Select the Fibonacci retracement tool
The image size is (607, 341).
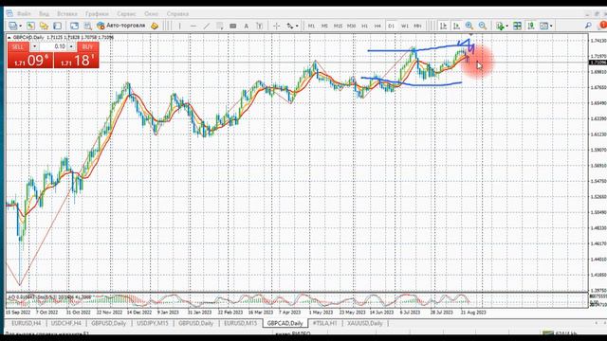[x=232, y=26]
